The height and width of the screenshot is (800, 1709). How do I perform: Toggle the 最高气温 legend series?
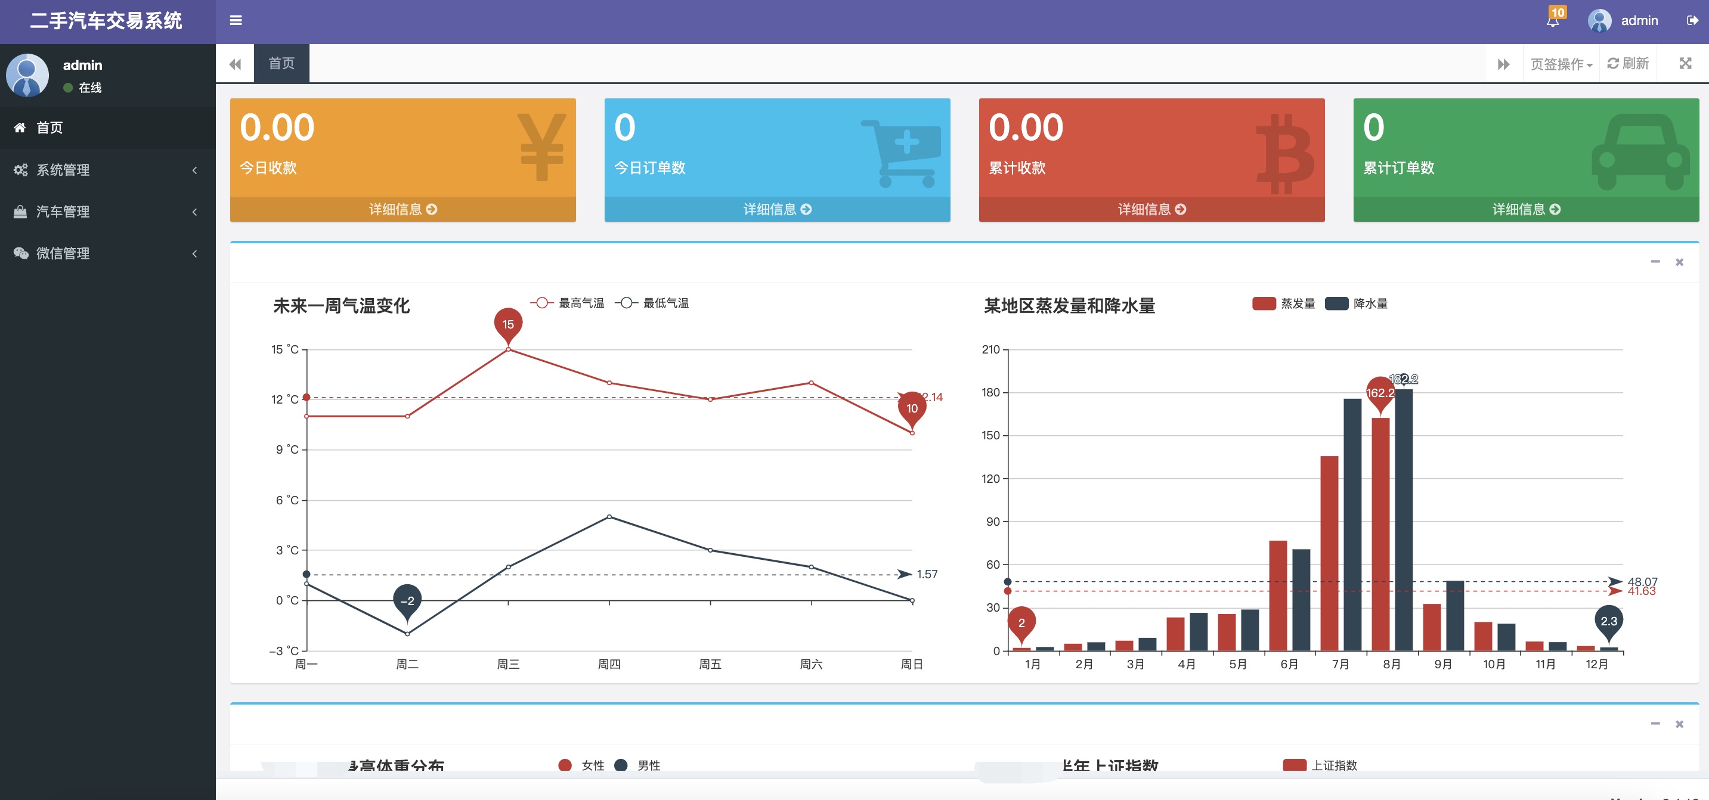567,303
